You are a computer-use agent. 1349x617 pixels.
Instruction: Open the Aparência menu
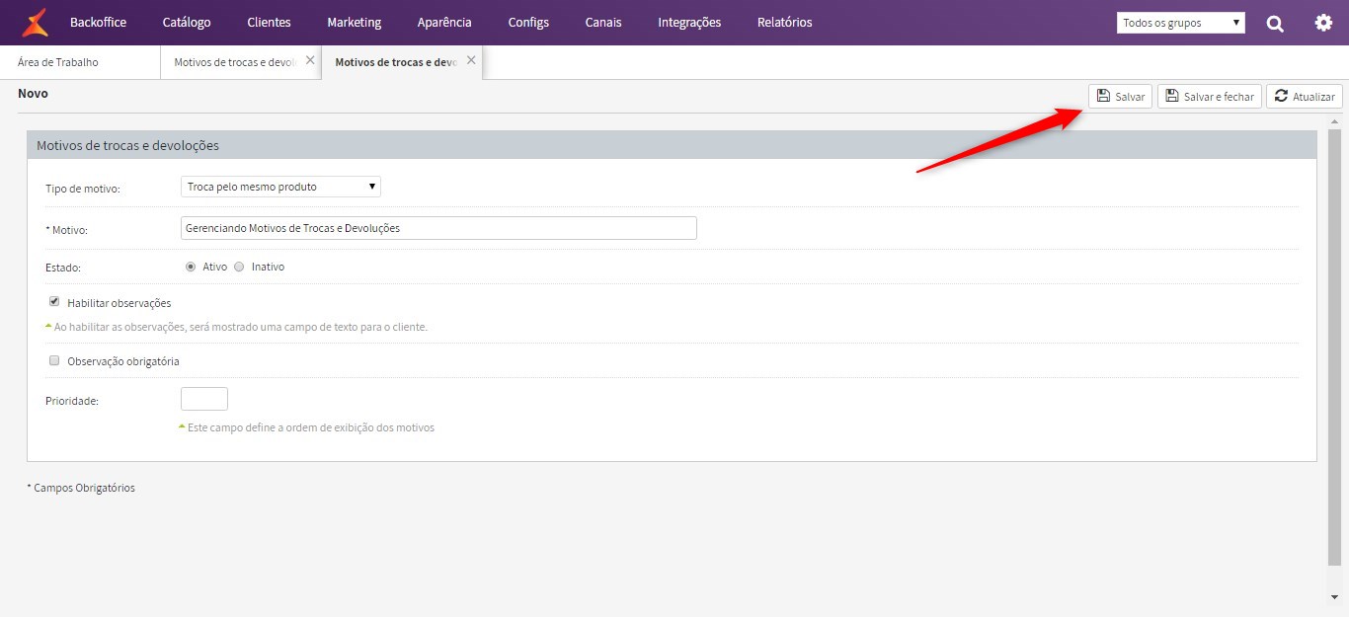444,22
